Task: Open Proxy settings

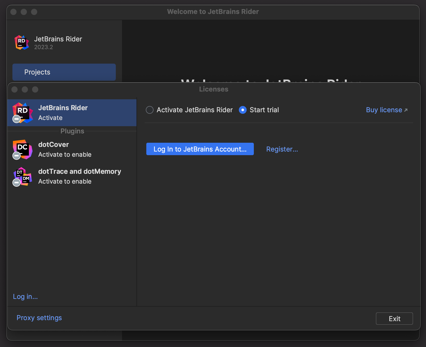Action: point(39,318)
